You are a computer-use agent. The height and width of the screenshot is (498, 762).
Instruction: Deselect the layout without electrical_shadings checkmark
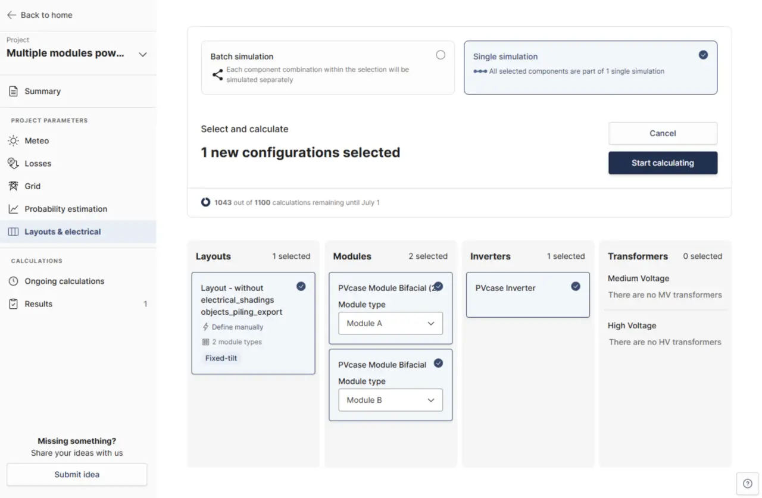point(301,286)
